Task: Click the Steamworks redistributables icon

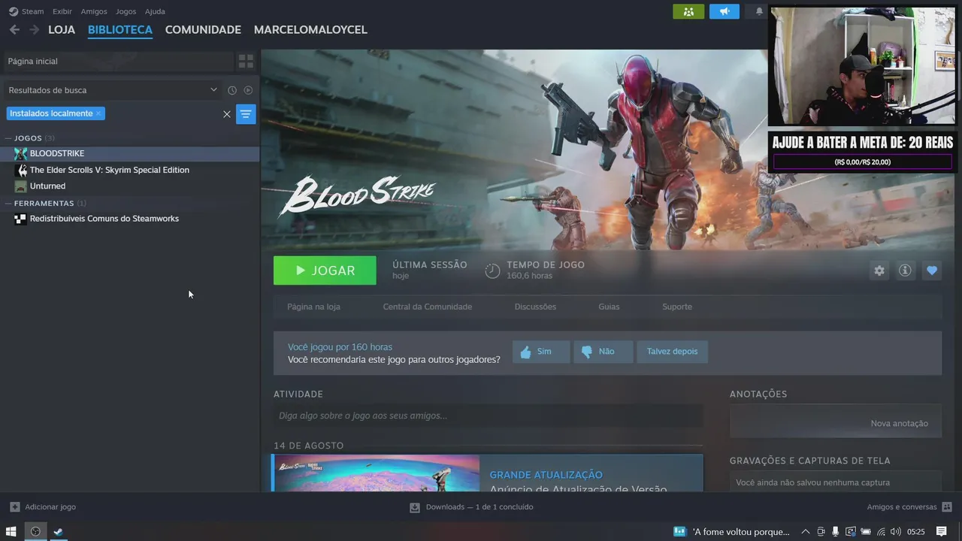Action: pyautogui.click(x=20, y=219)
